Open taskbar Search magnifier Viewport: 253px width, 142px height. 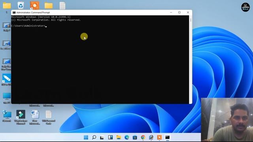click(94, 137)
